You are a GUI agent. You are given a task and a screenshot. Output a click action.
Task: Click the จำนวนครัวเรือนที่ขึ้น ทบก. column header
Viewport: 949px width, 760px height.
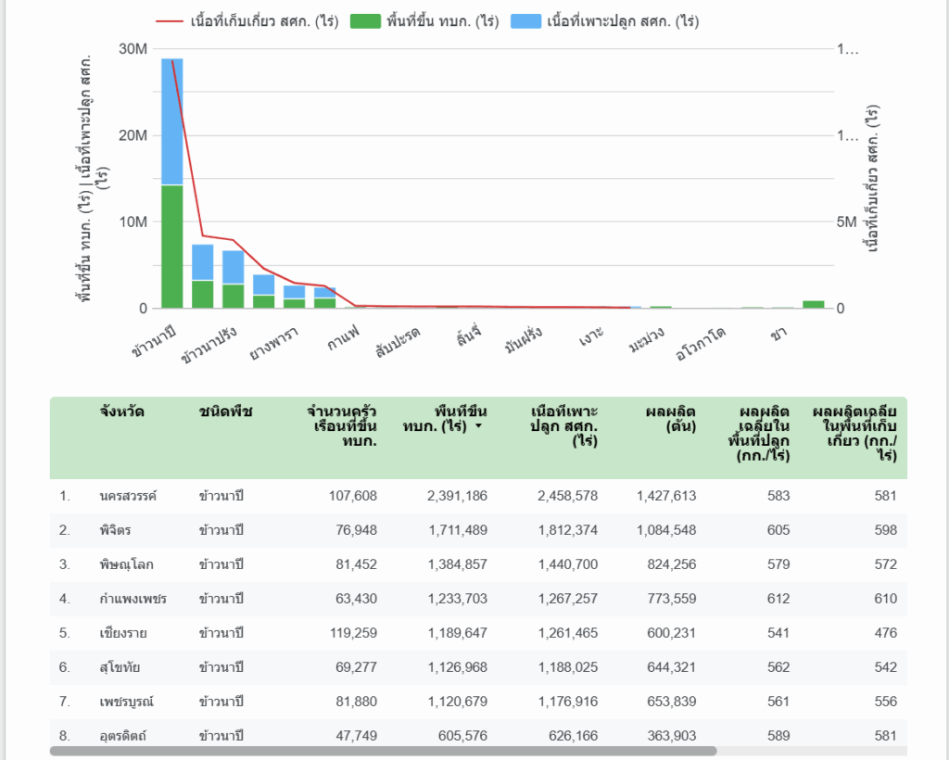coord(342,425)
